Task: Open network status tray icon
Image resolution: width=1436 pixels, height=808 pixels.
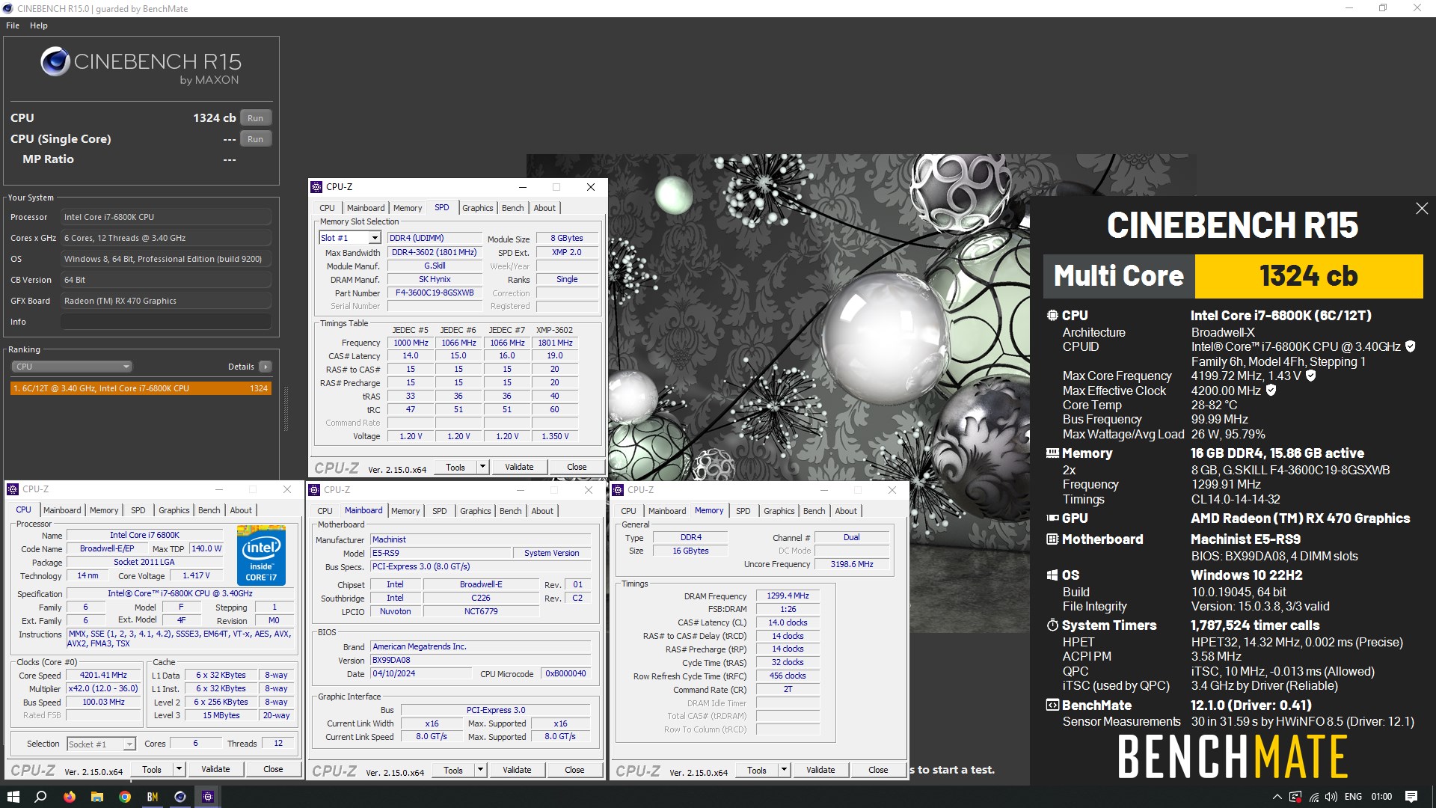Action: (x=1314, y=797)
